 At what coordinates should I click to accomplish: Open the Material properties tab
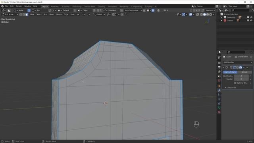pyautogui.click(x=219, y=112)
